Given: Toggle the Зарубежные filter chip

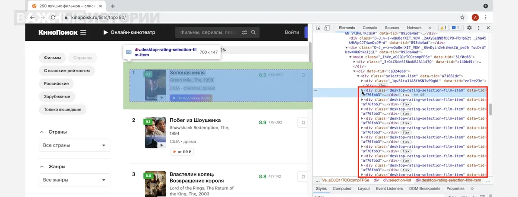Looking at the screenshot, I should (x=57, y=96).
